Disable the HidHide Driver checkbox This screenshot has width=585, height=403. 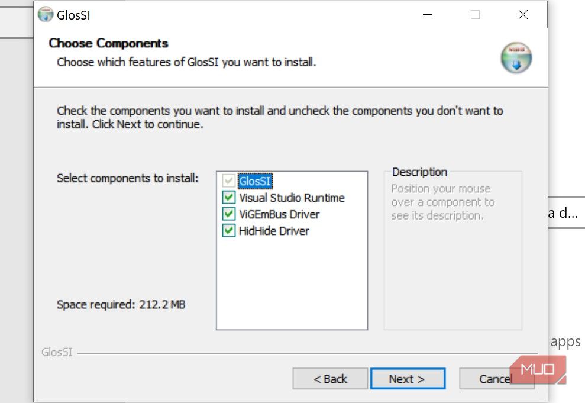228,231
